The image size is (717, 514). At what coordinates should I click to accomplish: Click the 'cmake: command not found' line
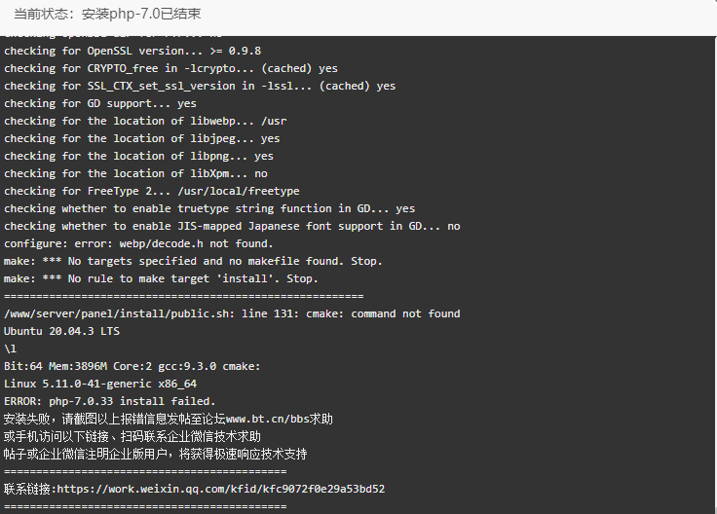click(232, 313)
